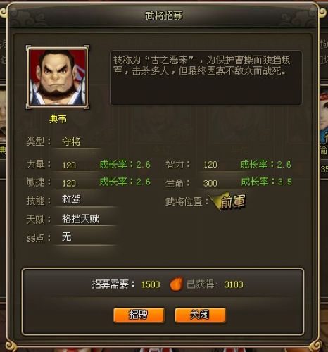Click the life value 300 under 生命
This screenshot has width=328, height=352.
[x=210, y=183]
